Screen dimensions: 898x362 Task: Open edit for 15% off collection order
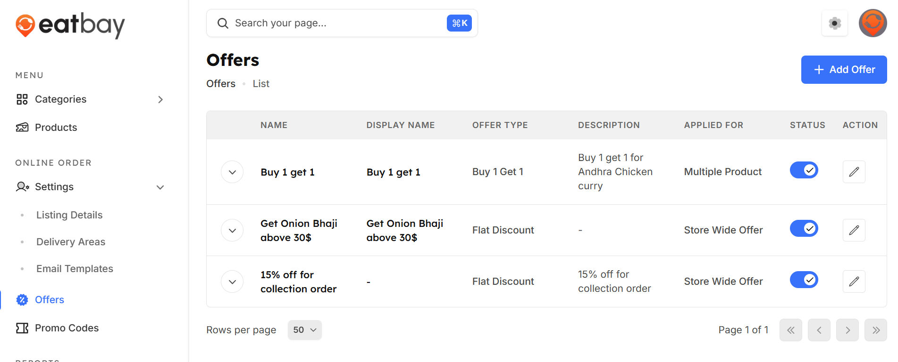[x=854, y=282]
